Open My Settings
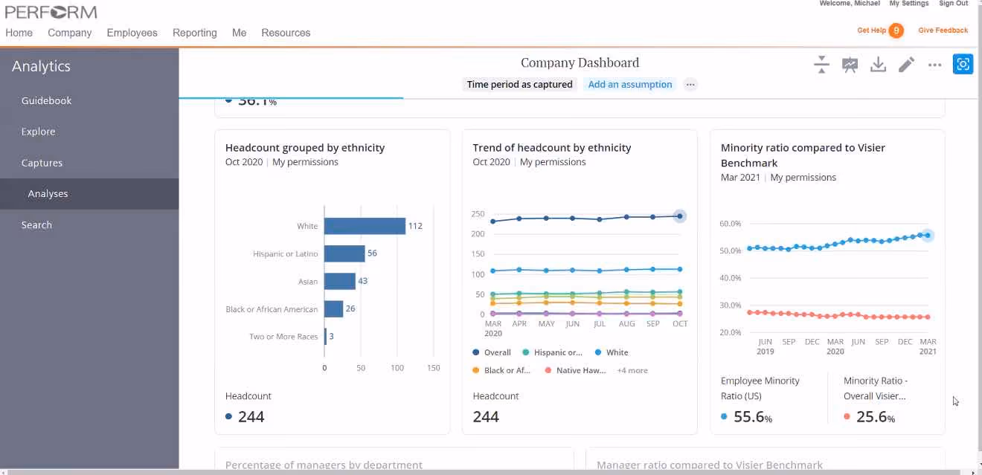 [909, 4]
